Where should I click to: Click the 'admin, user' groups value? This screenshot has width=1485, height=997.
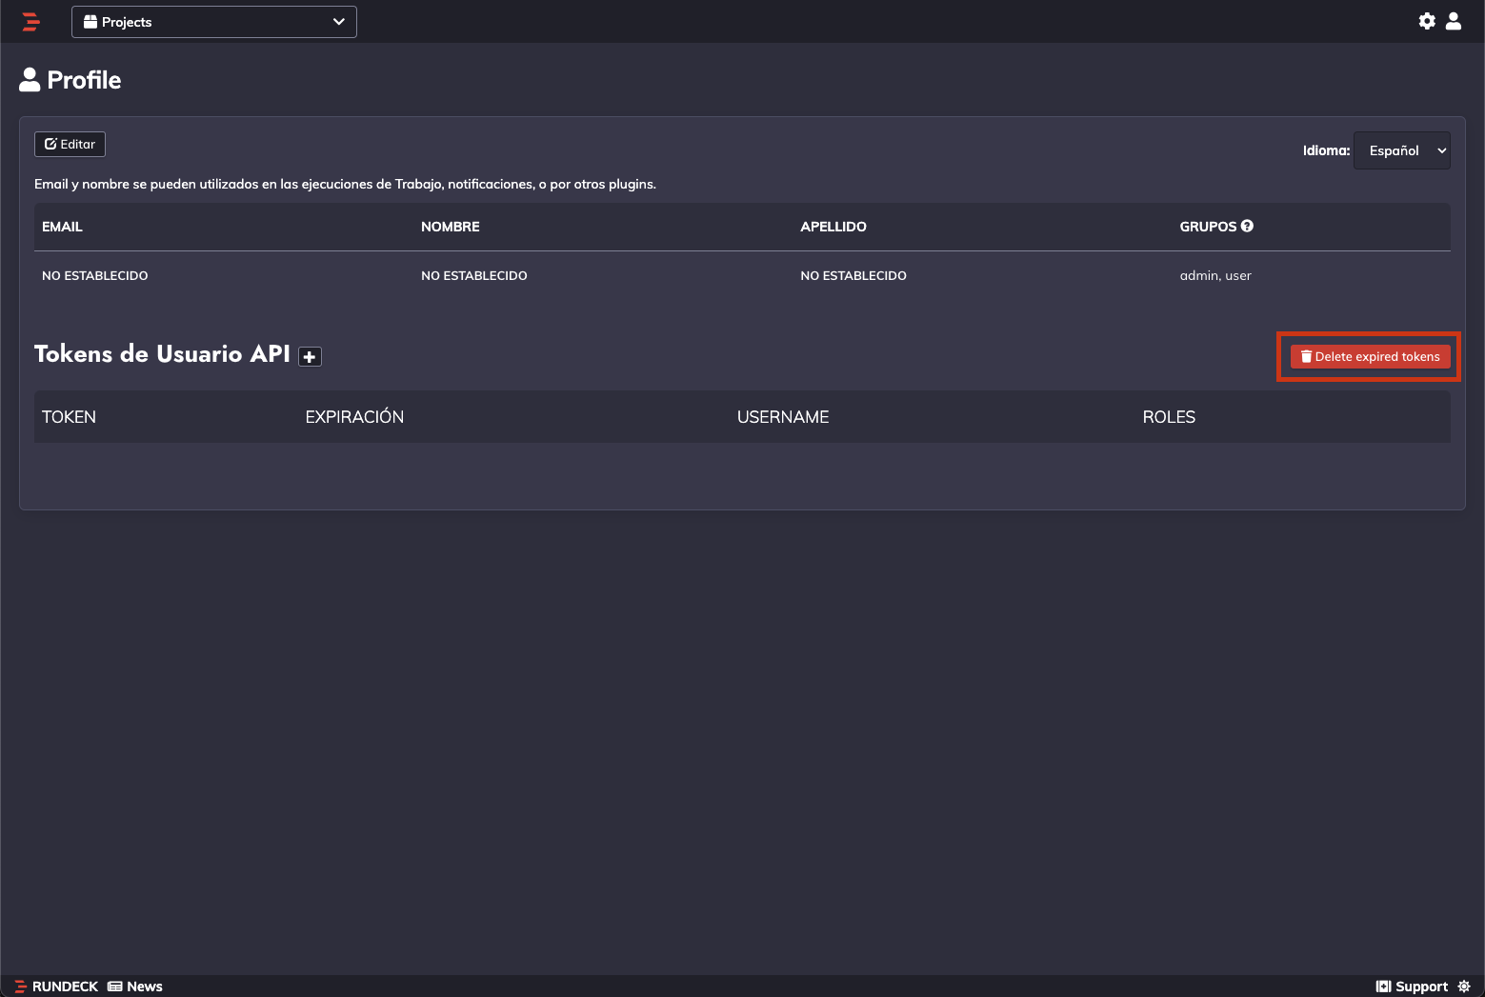[1215, 275]
